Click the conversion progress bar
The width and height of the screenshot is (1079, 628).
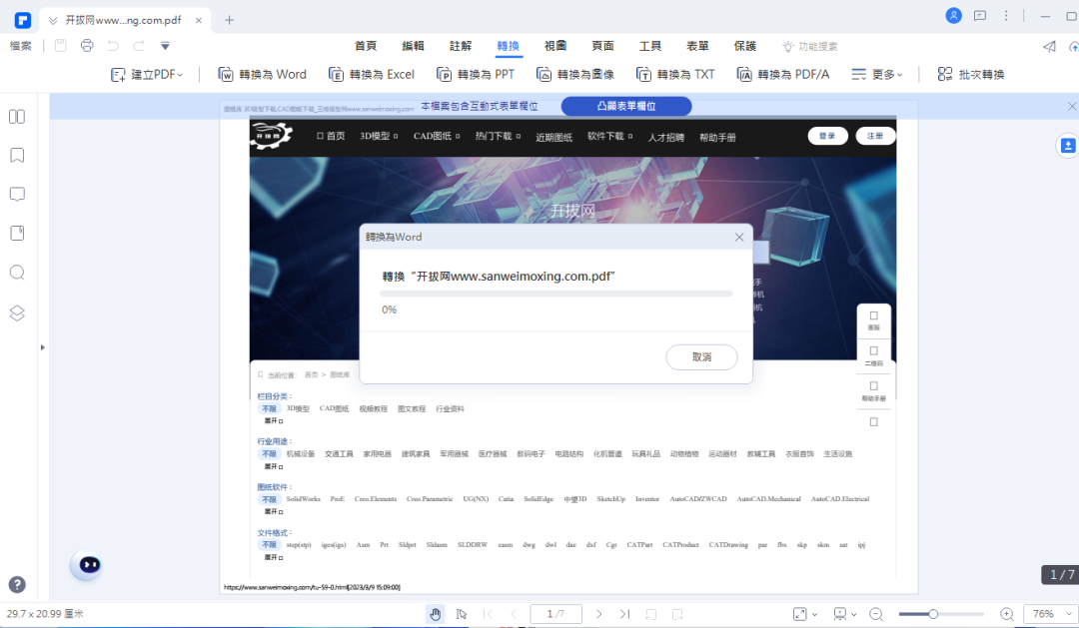click(556, 294)
